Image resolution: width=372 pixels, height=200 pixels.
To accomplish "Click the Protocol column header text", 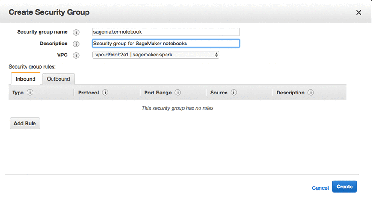I will pos(88,93).
